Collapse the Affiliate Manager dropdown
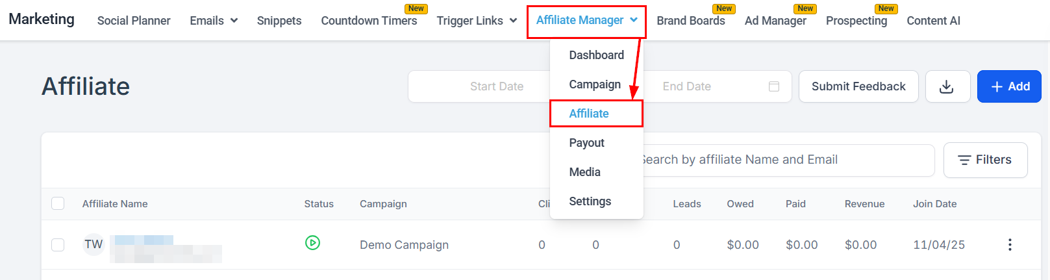 pyautogui.click(x=586, y=20)
